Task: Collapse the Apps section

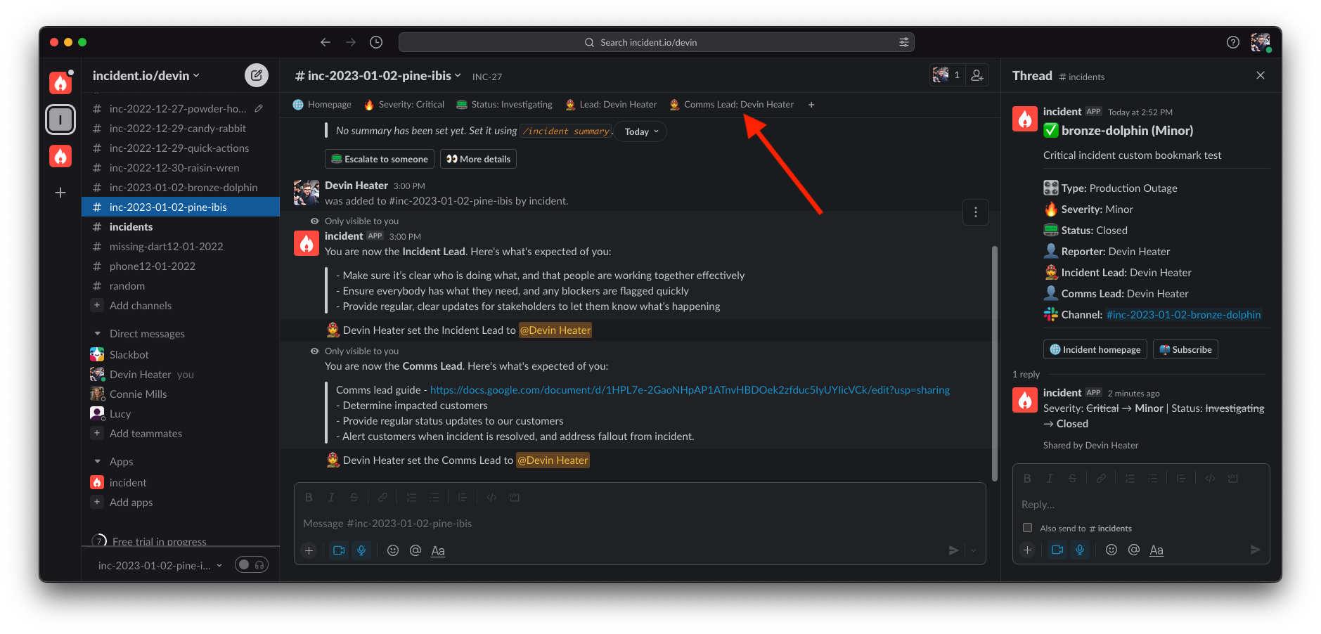Action: click(x=98, y=461)
